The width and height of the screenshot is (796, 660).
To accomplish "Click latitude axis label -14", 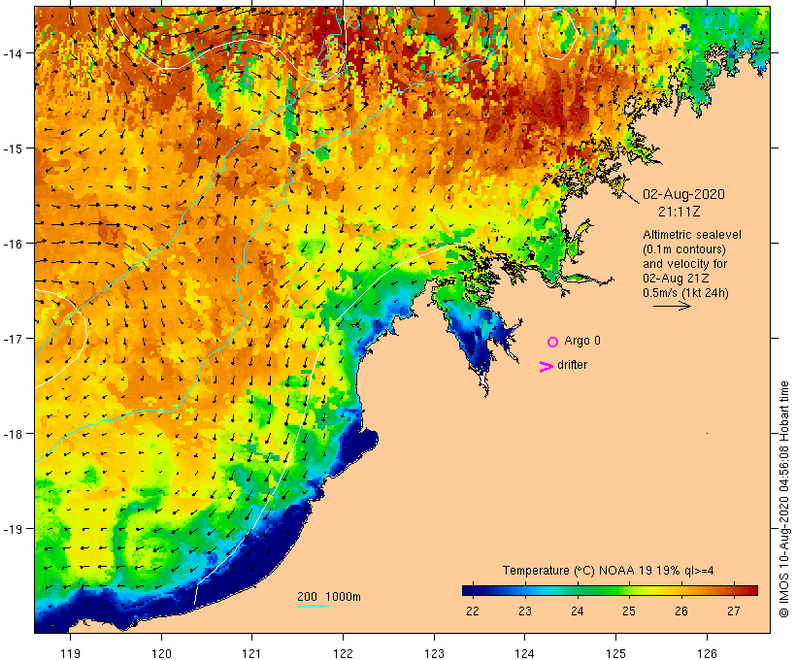I will point(13,53).
